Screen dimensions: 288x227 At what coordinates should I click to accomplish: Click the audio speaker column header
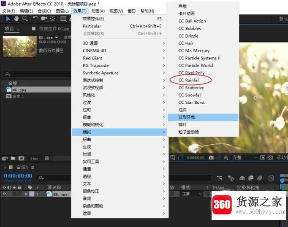coord(9,187)
